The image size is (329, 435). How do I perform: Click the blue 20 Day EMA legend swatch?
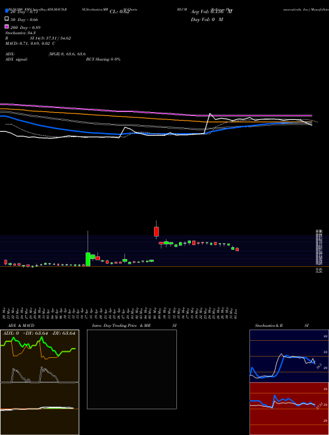click(x=7, y=11)
